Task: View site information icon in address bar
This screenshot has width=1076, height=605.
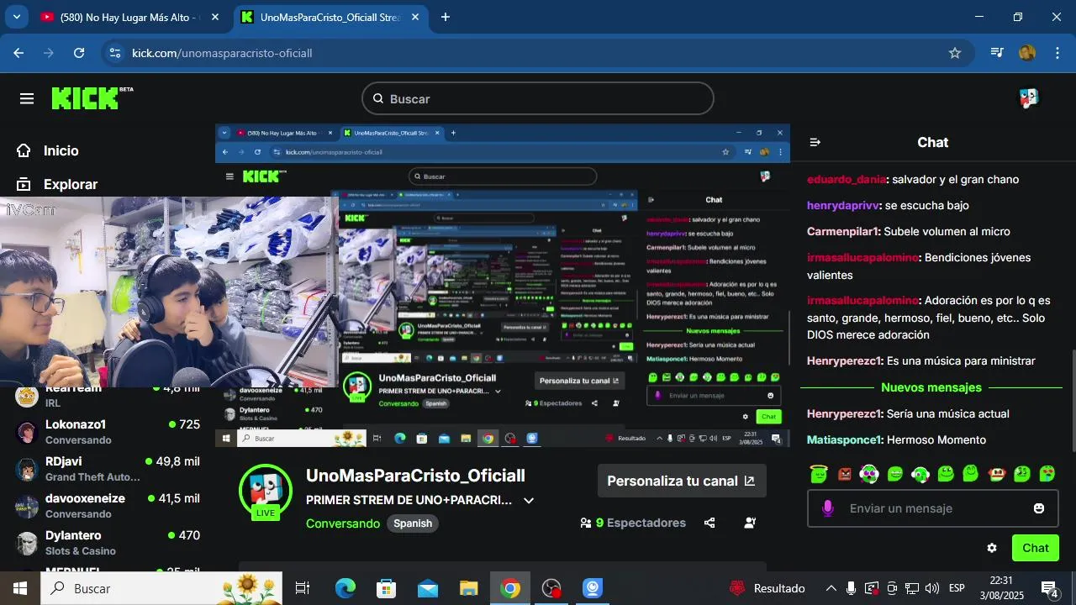Action: coord(116,53)
